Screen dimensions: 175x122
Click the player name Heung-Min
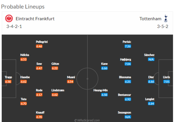coord(100,90)
